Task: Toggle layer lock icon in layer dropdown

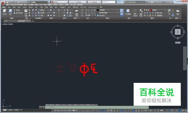Action: (x=149, y=10)
